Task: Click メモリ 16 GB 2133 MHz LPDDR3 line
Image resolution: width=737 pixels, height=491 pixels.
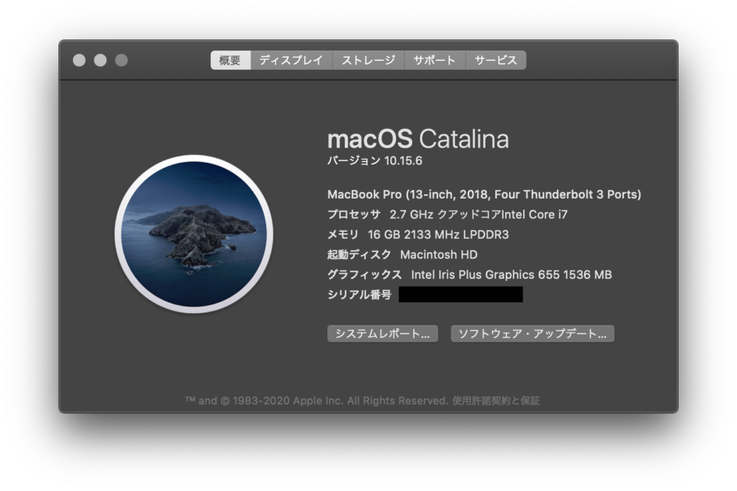Action: coord(418,234)
